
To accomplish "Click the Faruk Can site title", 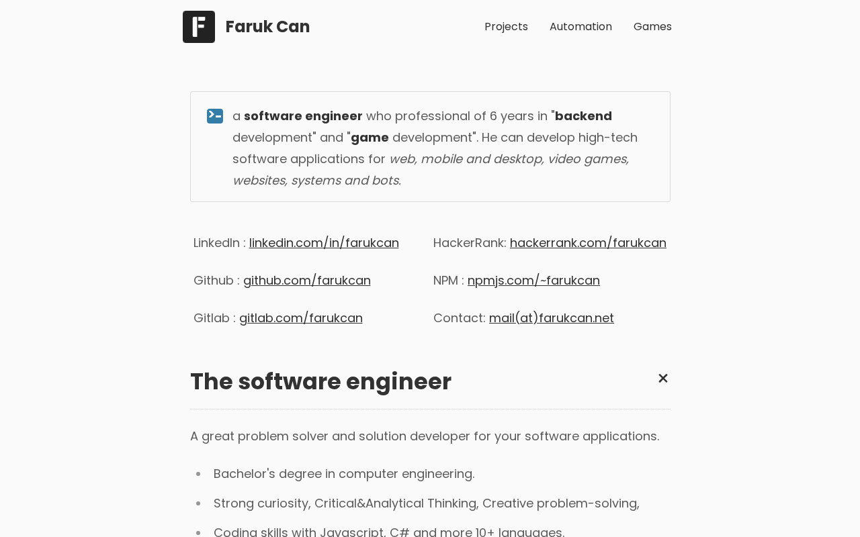I will coord(267,27).
